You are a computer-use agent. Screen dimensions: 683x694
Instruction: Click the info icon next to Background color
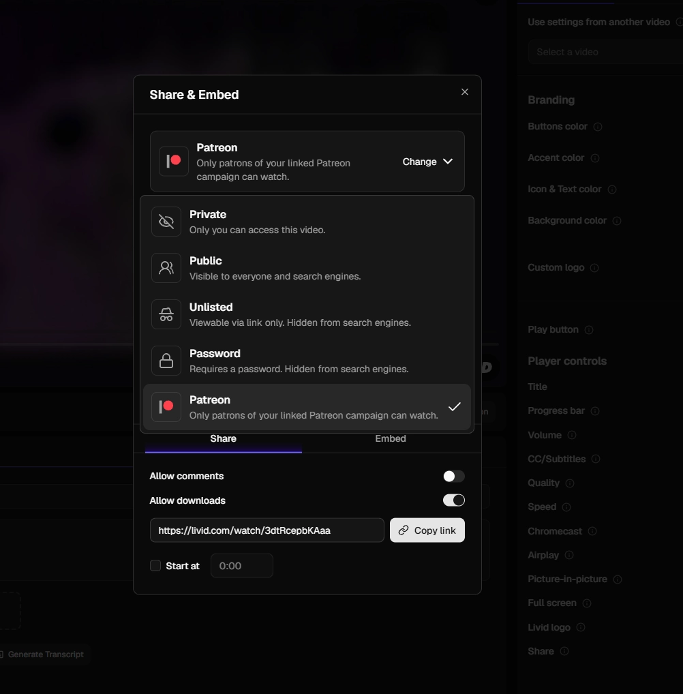click(617, 221)
